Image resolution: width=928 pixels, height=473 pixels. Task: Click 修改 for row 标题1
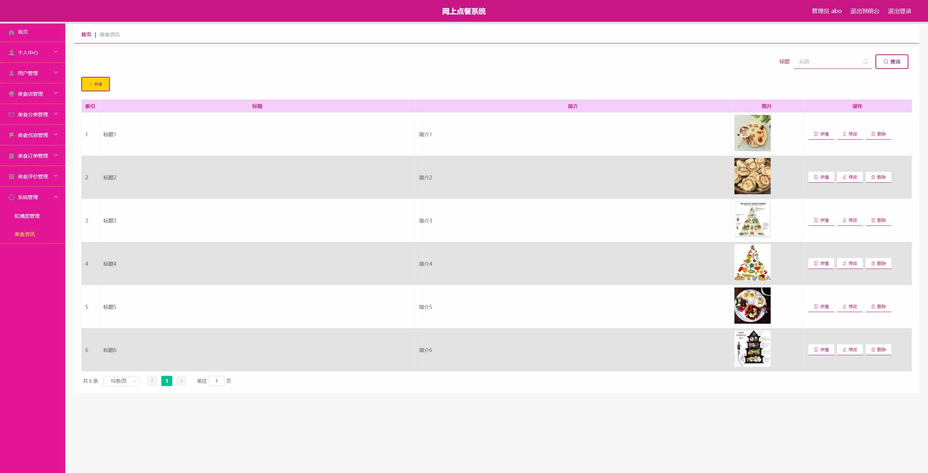pos(850,134)
